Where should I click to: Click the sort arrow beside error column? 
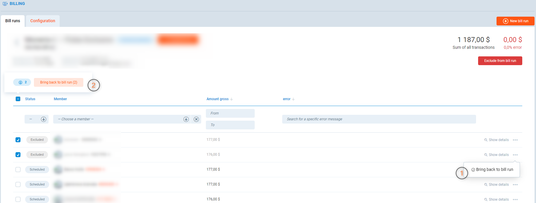click(x=293, y=99)
